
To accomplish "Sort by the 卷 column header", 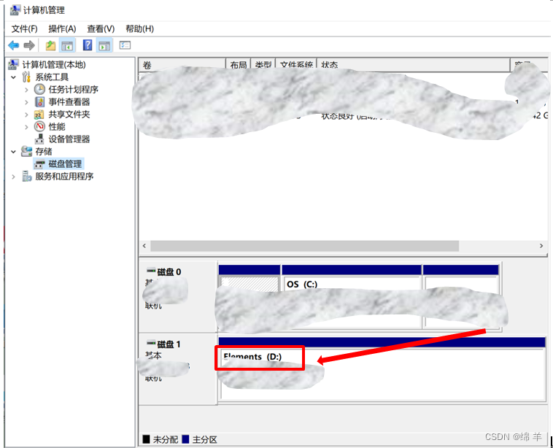I will tap(182, 64).
